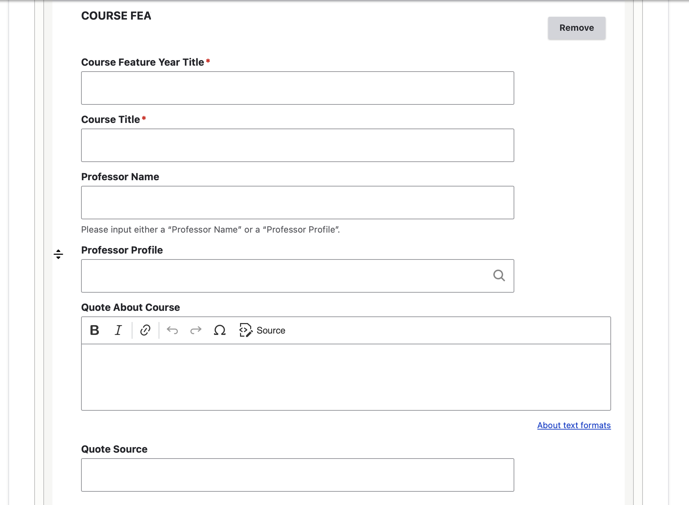
Task: Select the Professor Name text field
Action: point(298,203)
